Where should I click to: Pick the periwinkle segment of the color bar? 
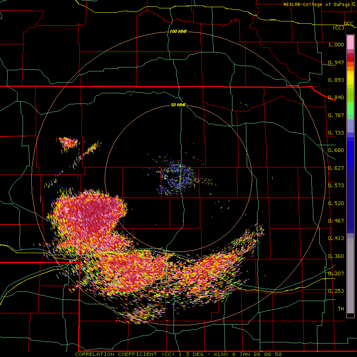pos(350,126)
